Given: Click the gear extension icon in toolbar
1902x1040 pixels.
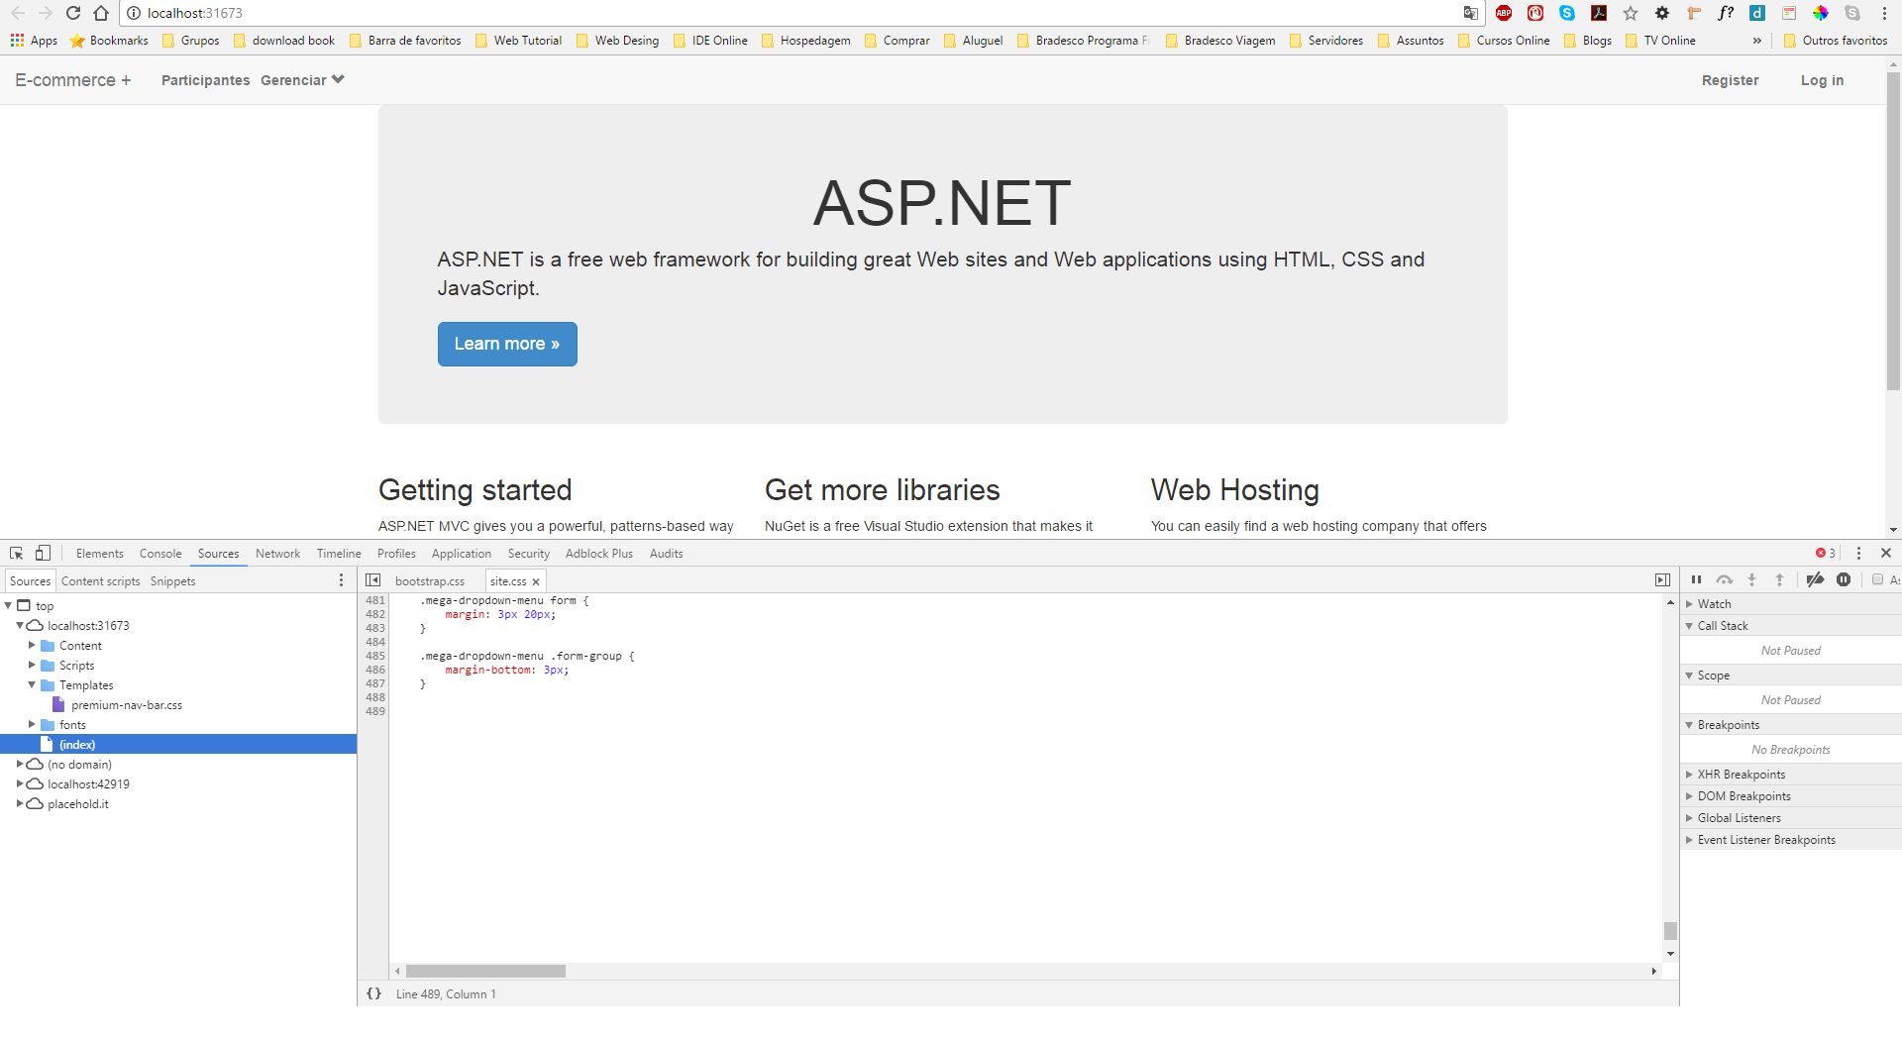Looking at the screenshot, I should [1662, 13].
